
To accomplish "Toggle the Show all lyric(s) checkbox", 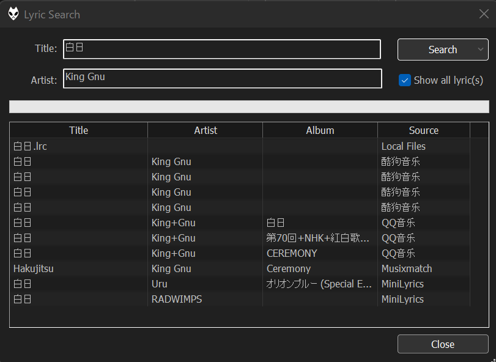I will click(x=405, y=80).
